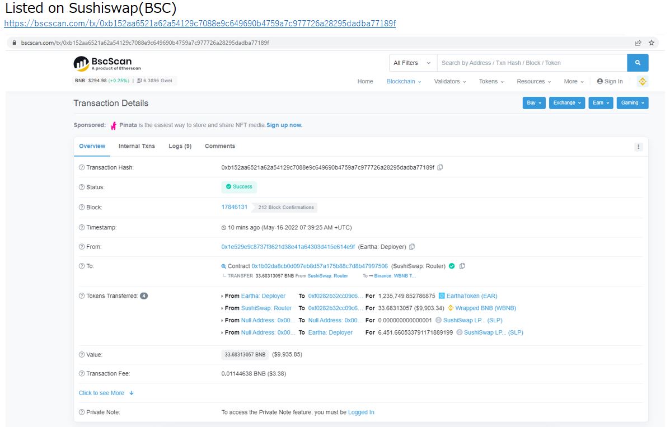The height and width of the screenshot is (427, 670).
Task: Expand the More menu
Action: pos(574,81)
